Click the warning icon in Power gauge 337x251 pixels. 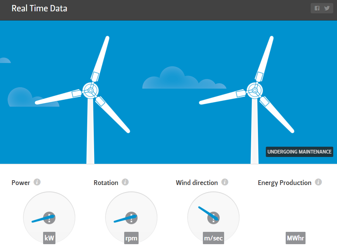tap(49, 217)
